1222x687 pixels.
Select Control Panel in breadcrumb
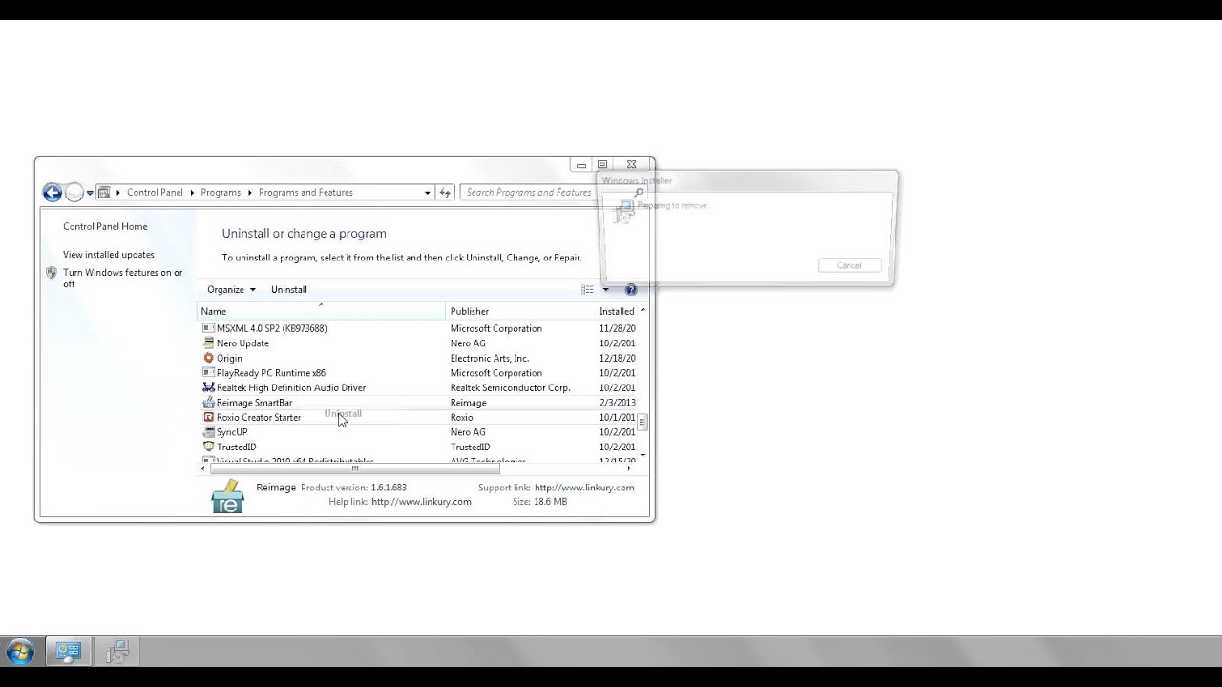click(155, 192)
